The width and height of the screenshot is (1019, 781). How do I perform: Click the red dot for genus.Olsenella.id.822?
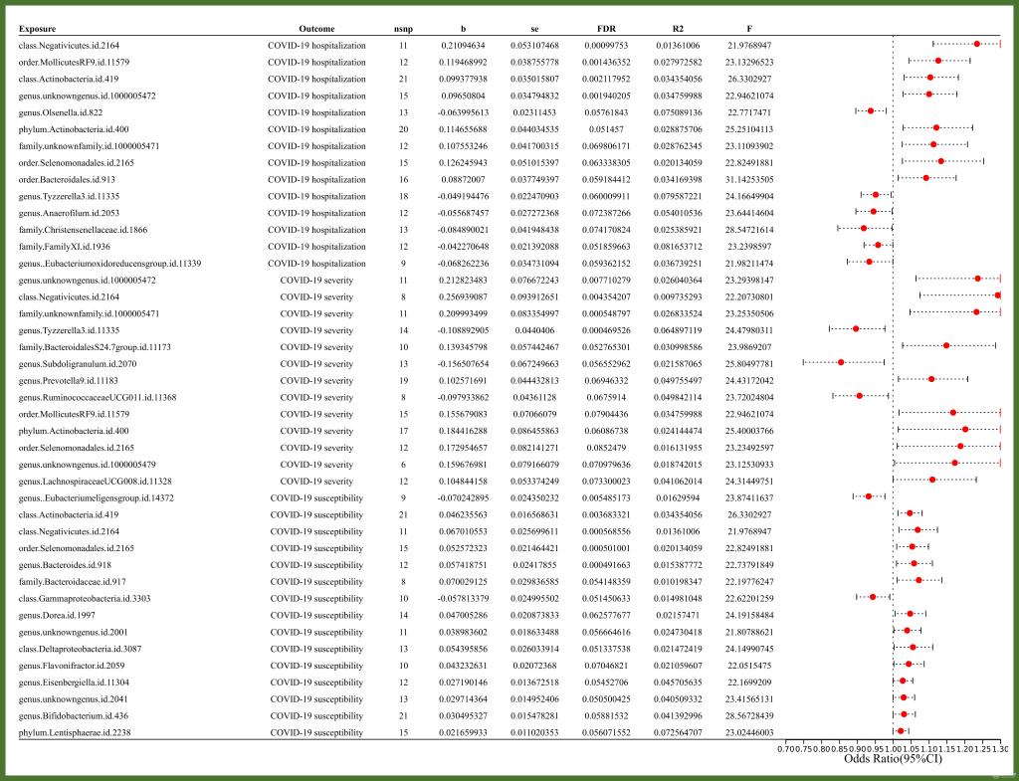(x=871, y=111)
